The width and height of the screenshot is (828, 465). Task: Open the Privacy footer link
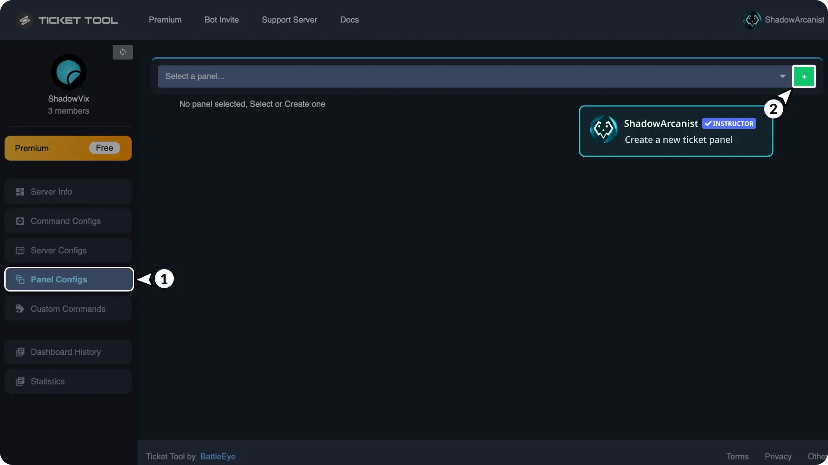778,456
